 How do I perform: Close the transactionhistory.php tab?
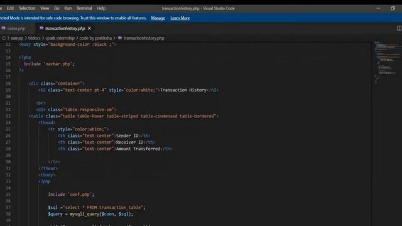click(x=89, y=28)
